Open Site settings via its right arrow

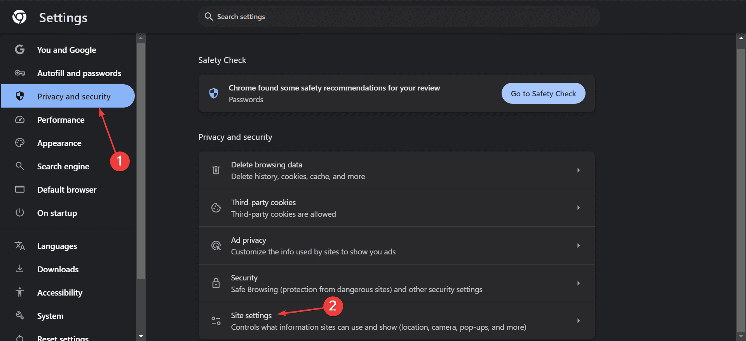(x=579, y=321)
